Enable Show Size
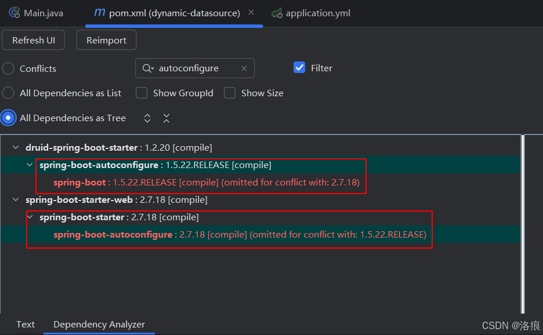This screenshot has width=543, height=335. (x=230, y=93)
